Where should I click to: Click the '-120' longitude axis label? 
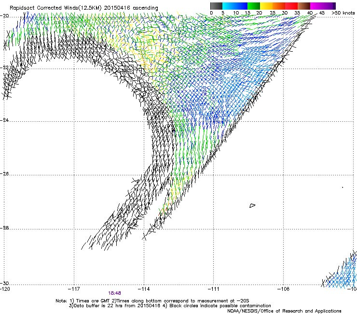coord(5,289)
